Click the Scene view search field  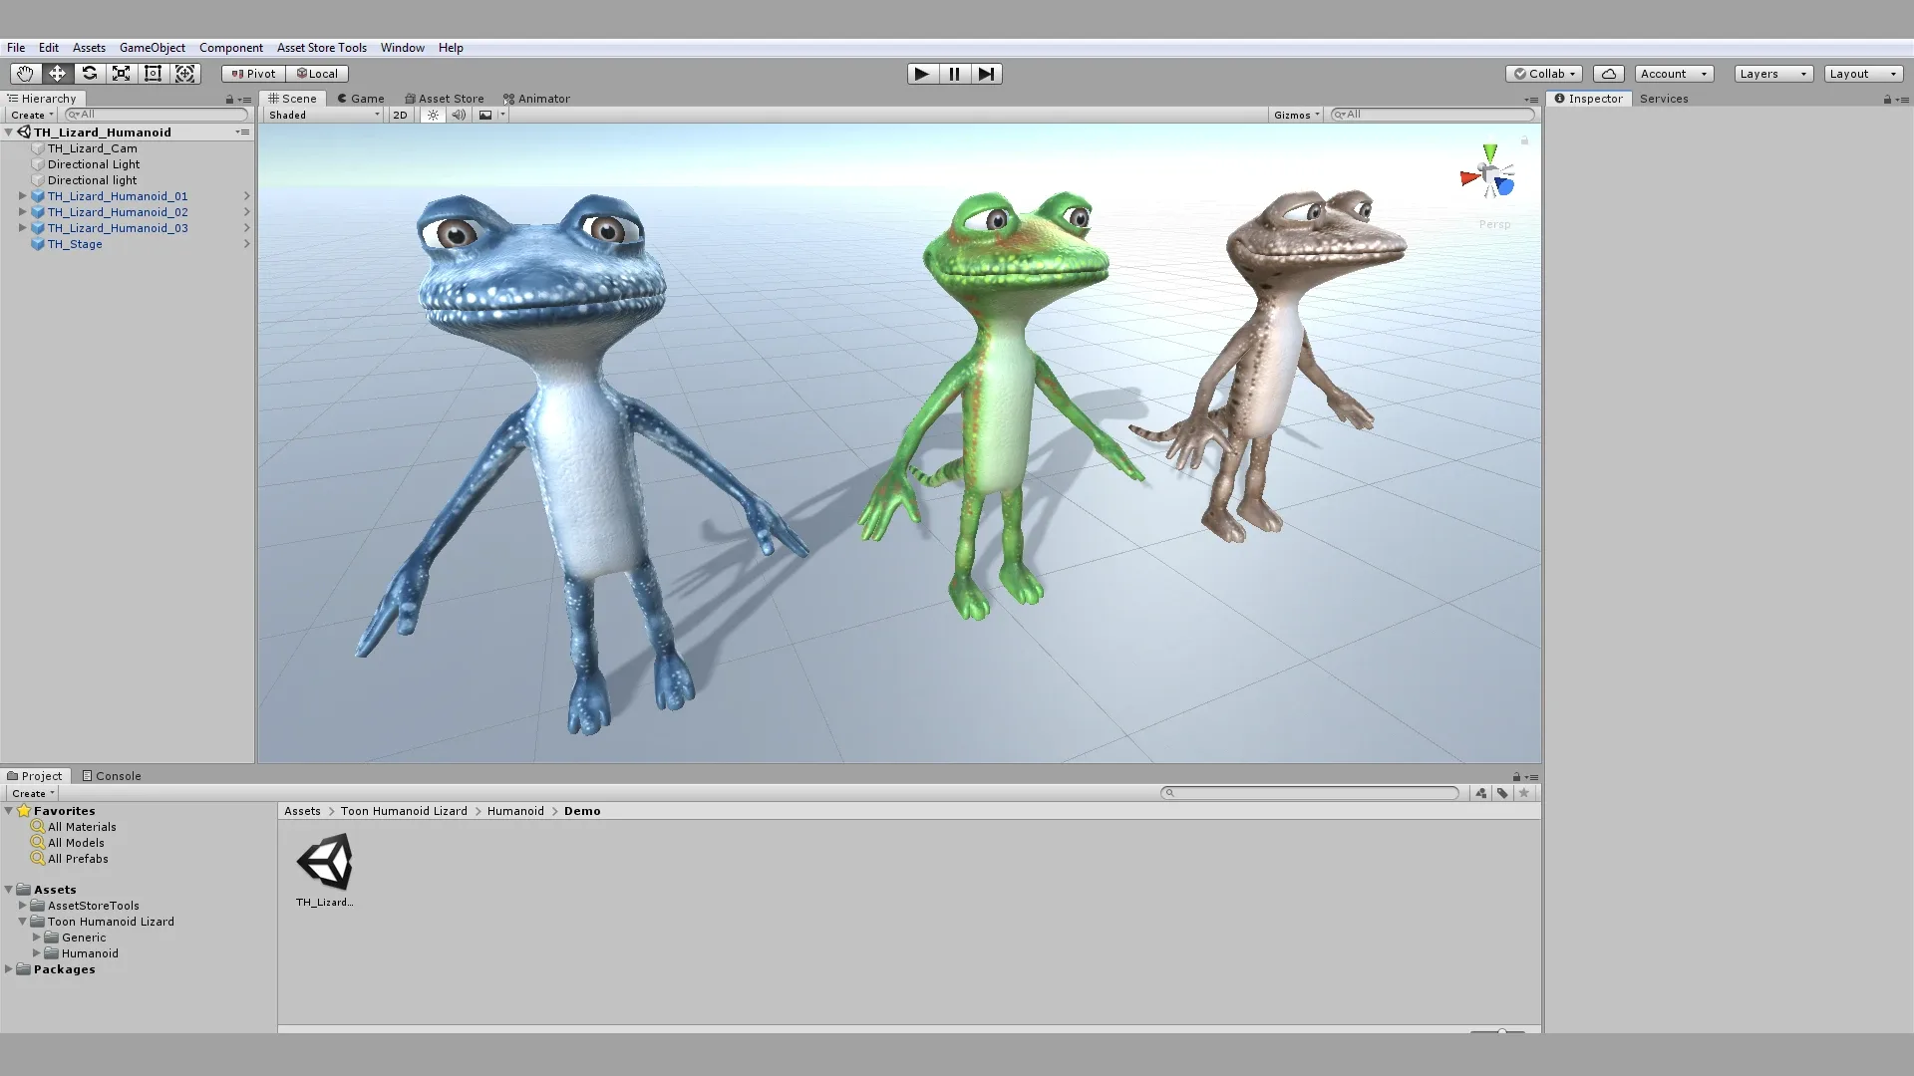tap(1433, 115)
